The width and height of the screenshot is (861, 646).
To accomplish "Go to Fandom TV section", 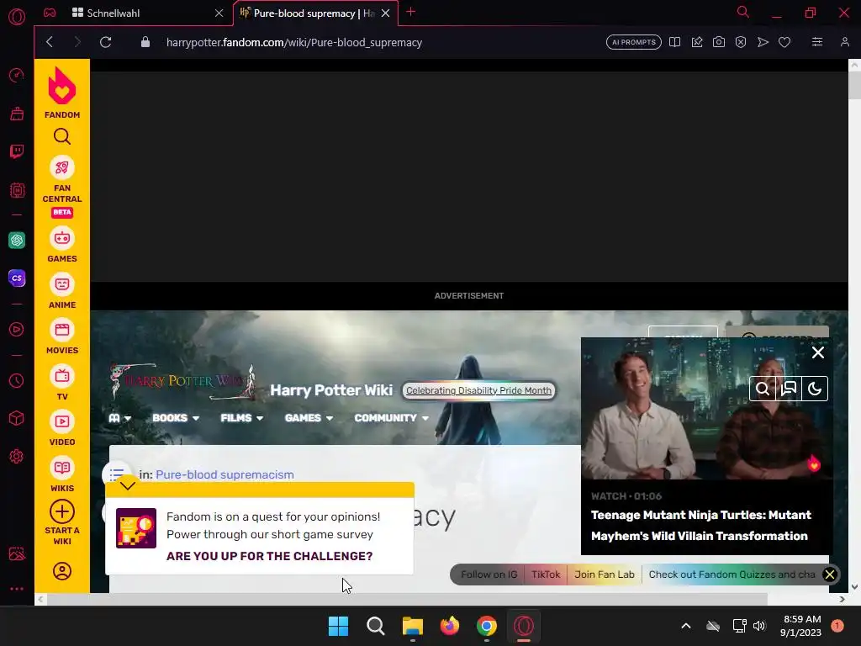I will point(62,383).
